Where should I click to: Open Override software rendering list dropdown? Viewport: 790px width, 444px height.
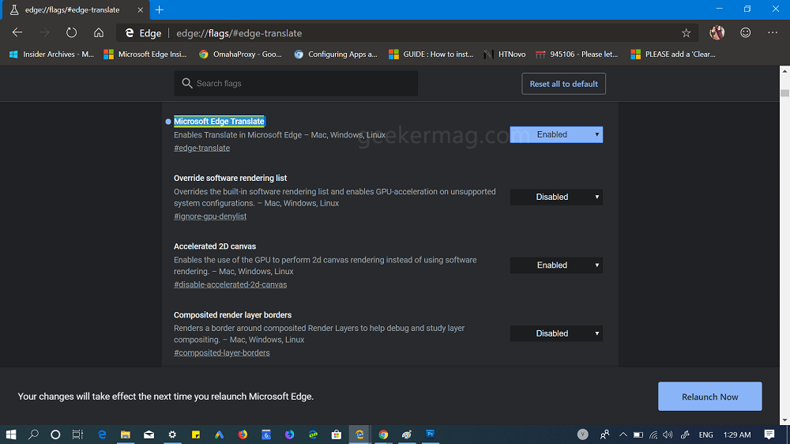coord(556,197)
